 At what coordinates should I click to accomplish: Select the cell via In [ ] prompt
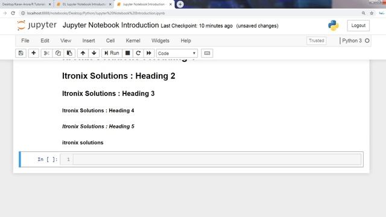[47, 159]
